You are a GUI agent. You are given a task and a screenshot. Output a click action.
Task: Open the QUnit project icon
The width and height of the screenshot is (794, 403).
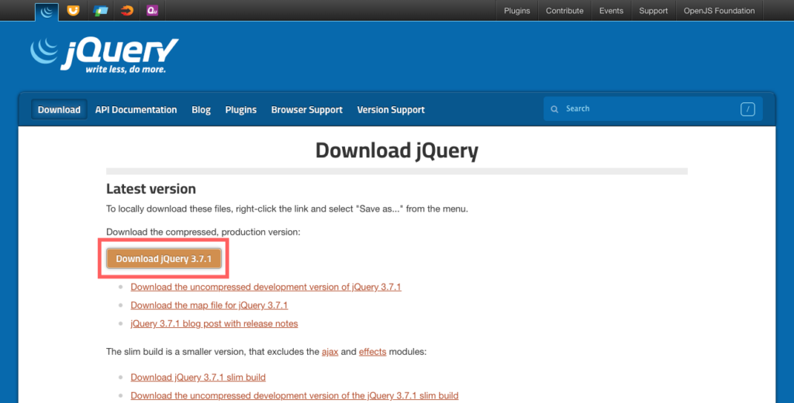[153, 11]
